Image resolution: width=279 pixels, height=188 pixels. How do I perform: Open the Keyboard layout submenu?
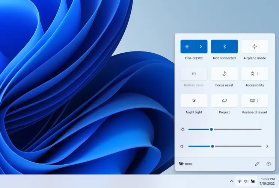[255, 101]
